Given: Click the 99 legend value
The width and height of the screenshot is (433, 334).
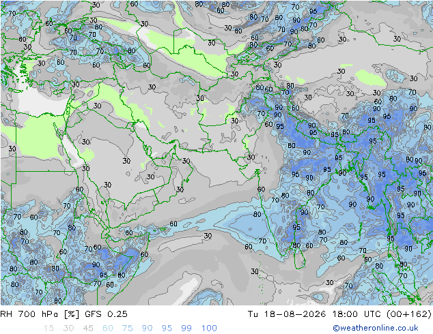Looking at the screenshot, I should pyautogui.click(x=186, y=328).
